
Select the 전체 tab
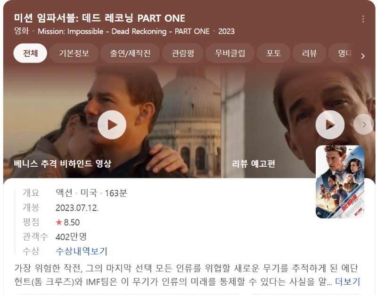pos(30,53)
